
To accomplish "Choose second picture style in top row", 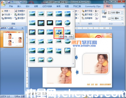I will pos(41,14).
